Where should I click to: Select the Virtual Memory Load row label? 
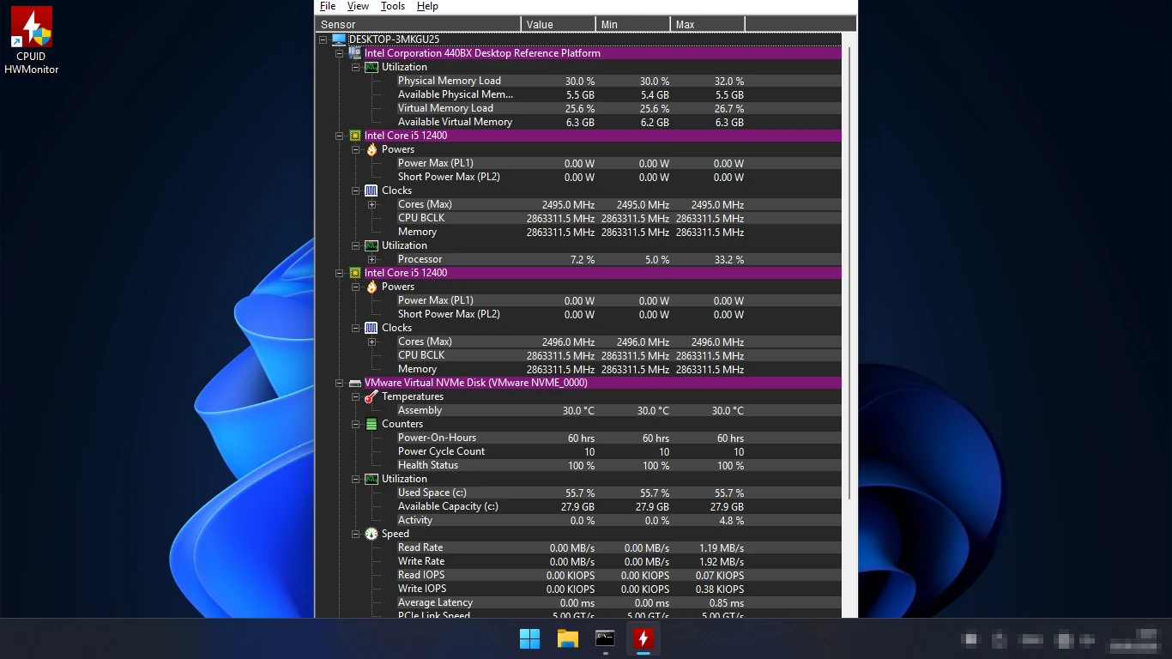[445, 108]
